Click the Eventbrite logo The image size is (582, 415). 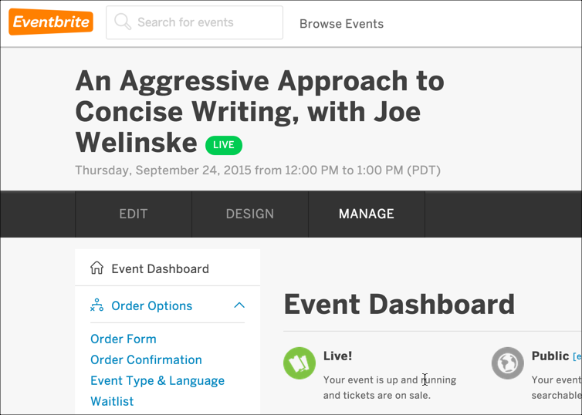click(x=51, y=22)
